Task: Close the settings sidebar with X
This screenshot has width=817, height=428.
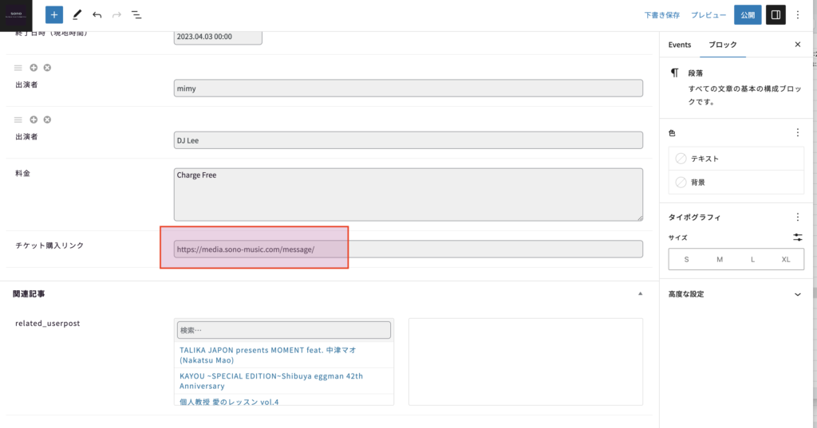Action: [x=797, y=45]
